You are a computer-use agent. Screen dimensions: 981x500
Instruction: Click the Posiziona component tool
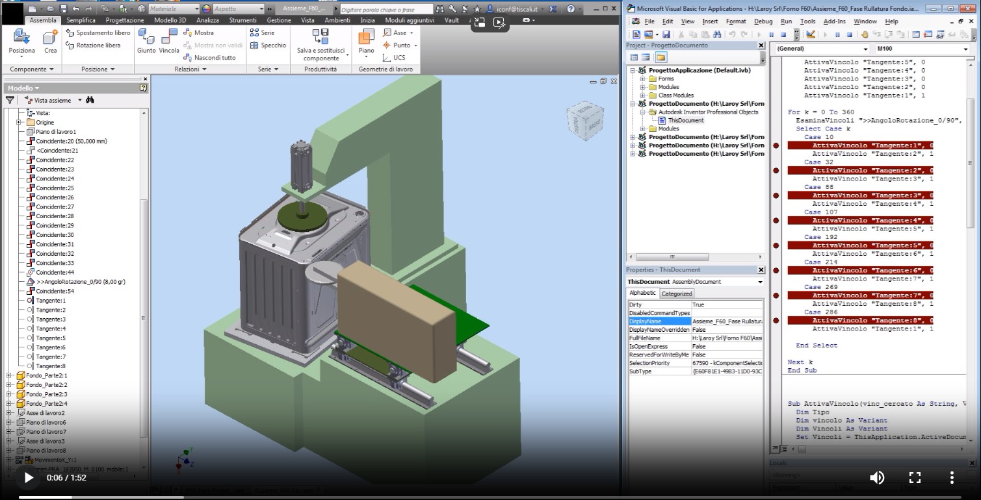pyautogui.click(x=22, y=42)
